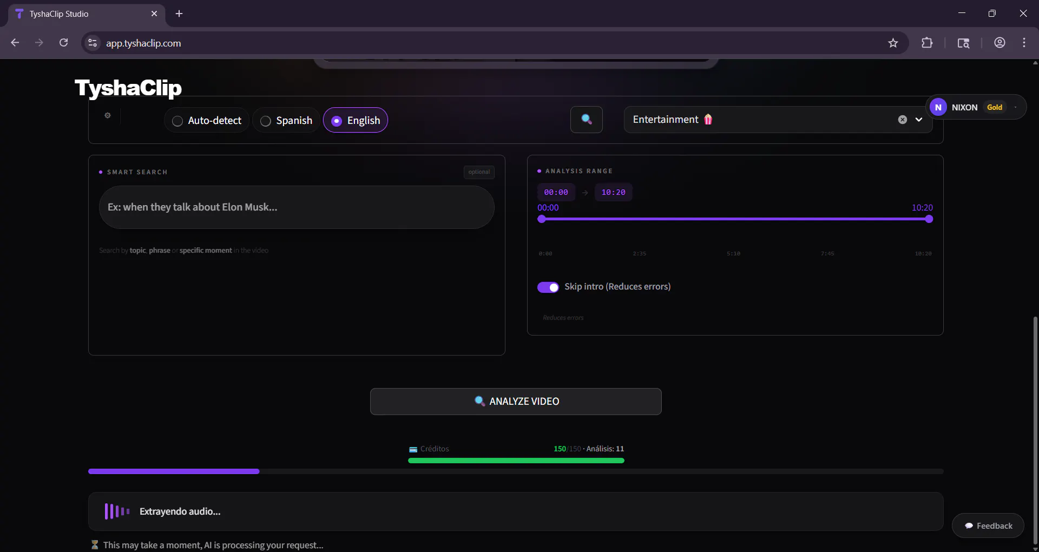Click the SMART SEARCH heading
This screenshot has width=1039, height=552.
pyautogui.click(x=137, y=172)
